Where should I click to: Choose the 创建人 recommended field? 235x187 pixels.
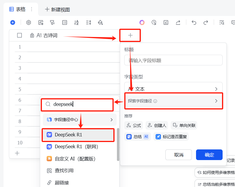pyautogui.click(x=157, y=125)
